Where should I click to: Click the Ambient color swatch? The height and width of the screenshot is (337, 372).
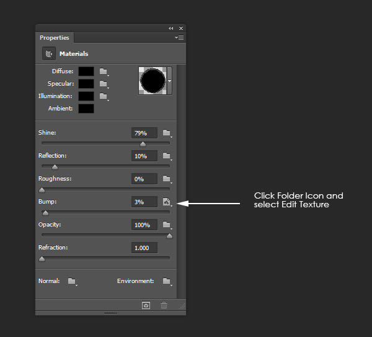(x=86, y=109)
